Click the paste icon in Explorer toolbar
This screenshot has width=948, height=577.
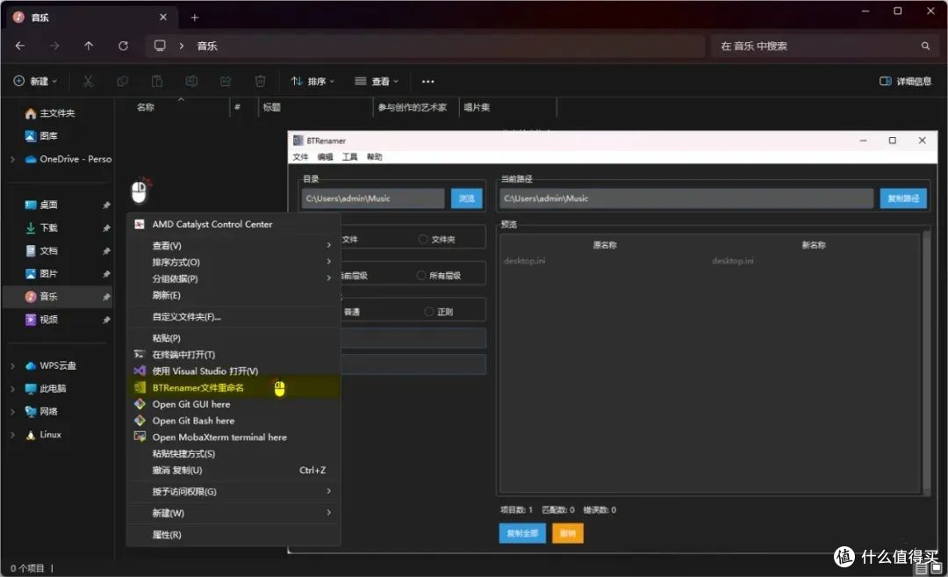pos(156,81)
